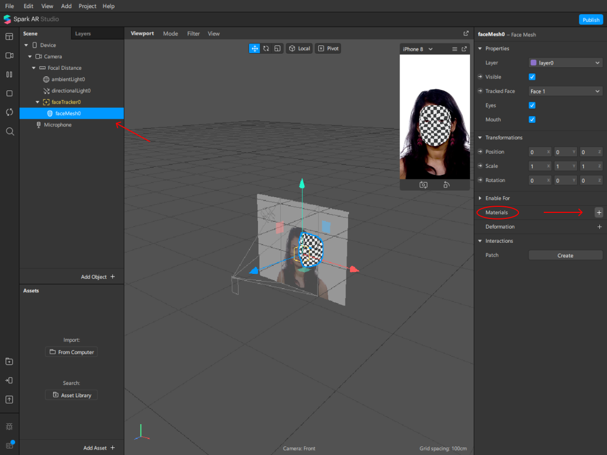Select the Rotate manipulator tool in viewport

click(266, 49)
